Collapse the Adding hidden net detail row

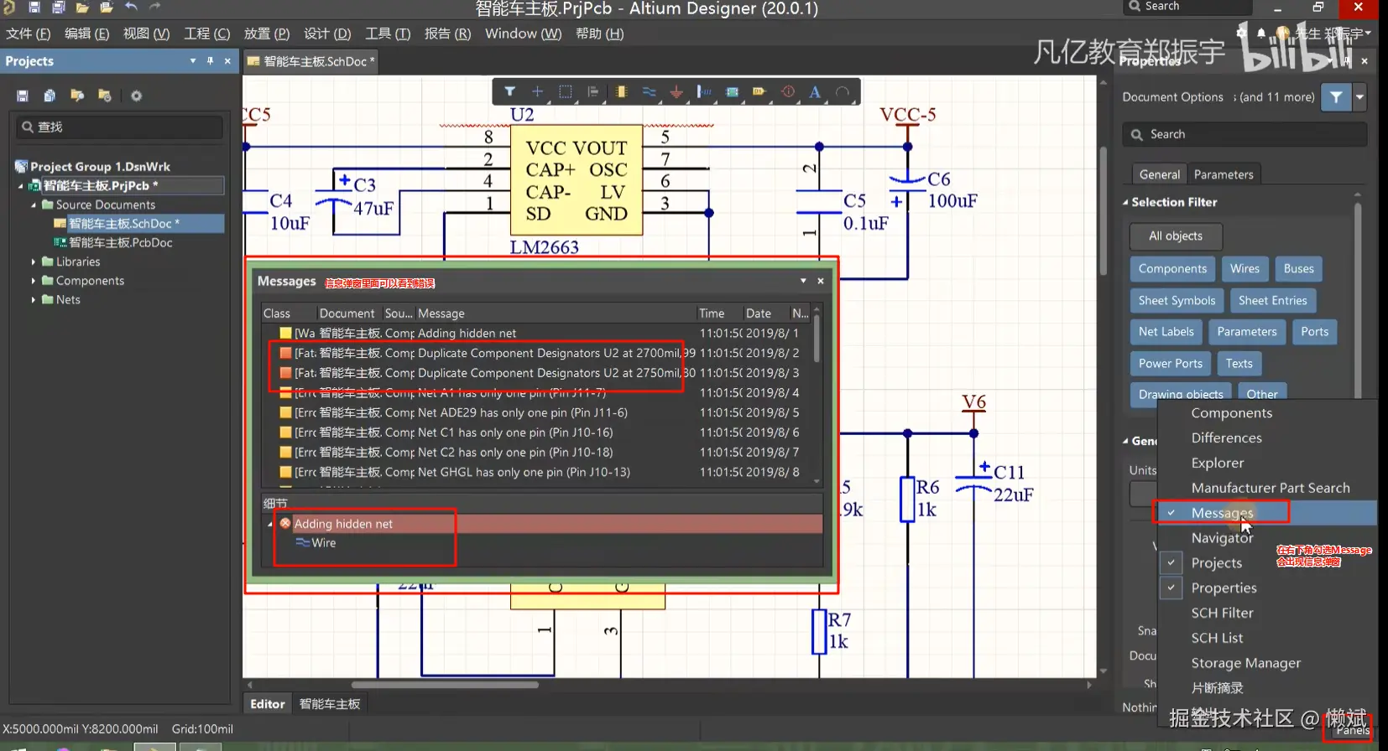(x=270, y=524)
